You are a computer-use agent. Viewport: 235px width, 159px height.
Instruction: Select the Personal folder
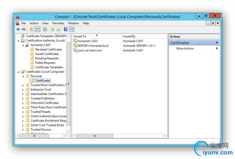[36, 76]
